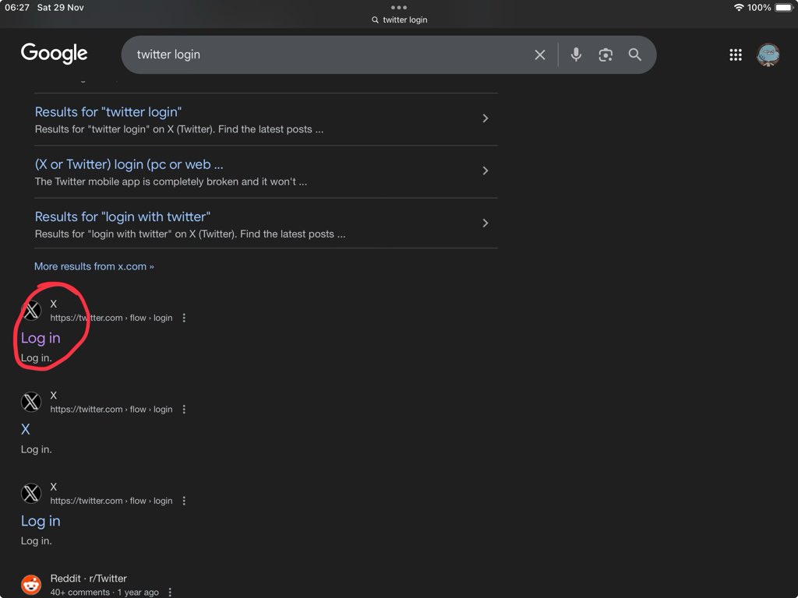Viewport: 798px width, 598px height.
Task: Click X favicon of blue Log in result
Action: (31, 494)
